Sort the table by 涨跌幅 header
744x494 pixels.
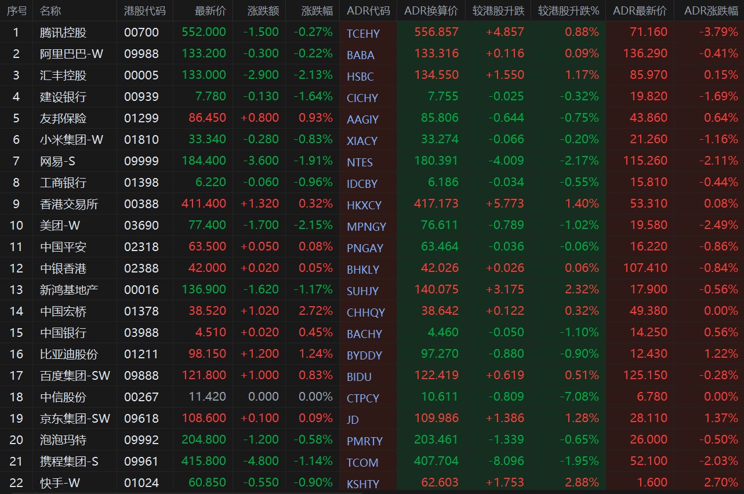point(317,11)
